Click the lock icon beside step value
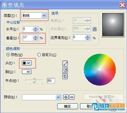Screen dimensions: 127x113 tap(95, 29)
